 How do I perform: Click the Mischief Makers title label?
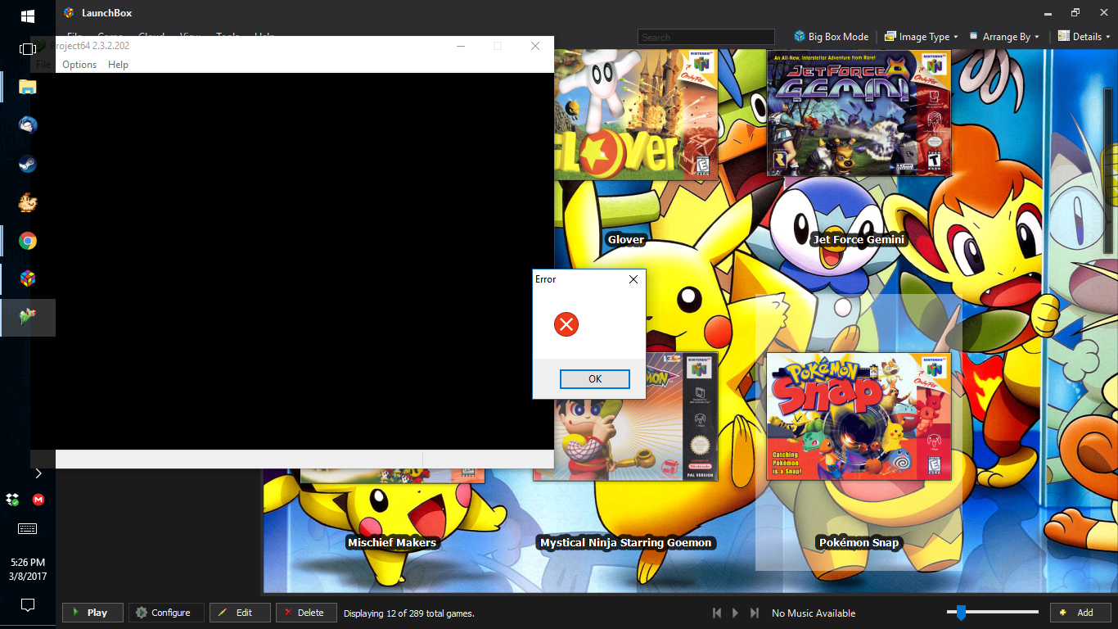point(392,543)
